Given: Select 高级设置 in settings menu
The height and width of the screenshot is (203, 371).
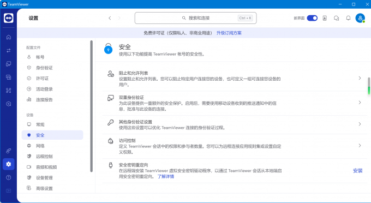Looking at the screenshot, I should coord(52,188).
